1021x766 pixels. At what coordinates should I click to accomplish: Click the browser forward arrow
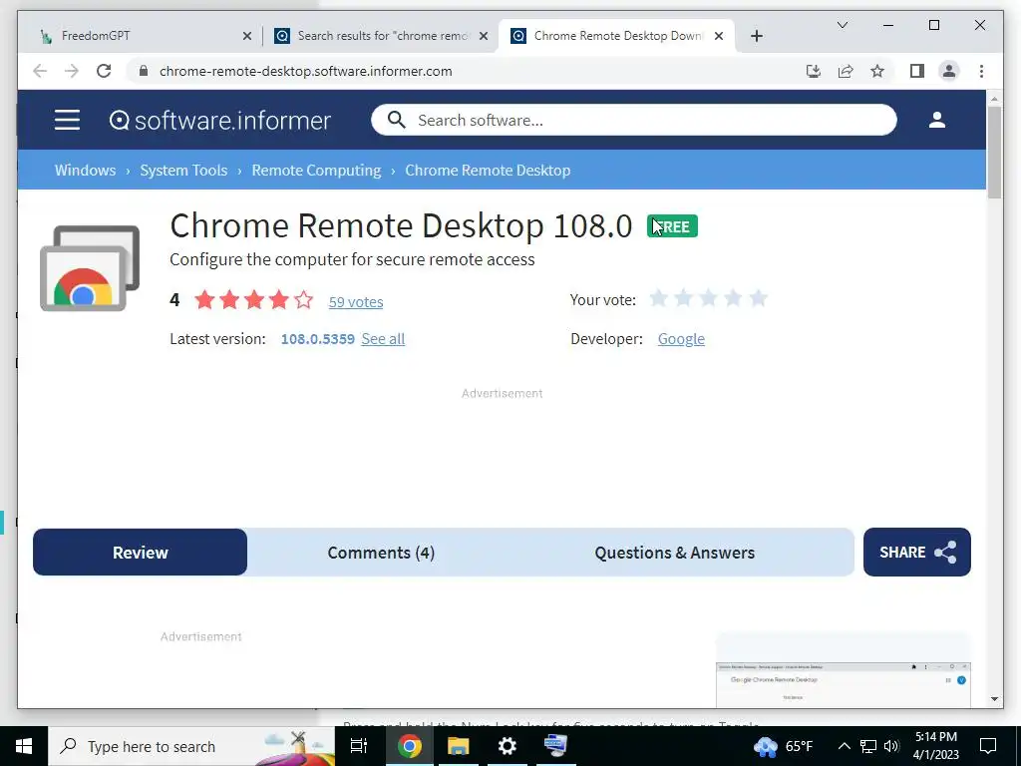tap(72, 71)
